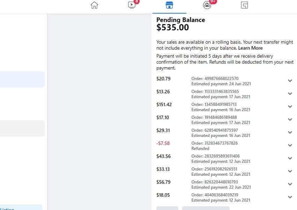
Task: Expand the $18.05 order details
Action: [290, 197]
